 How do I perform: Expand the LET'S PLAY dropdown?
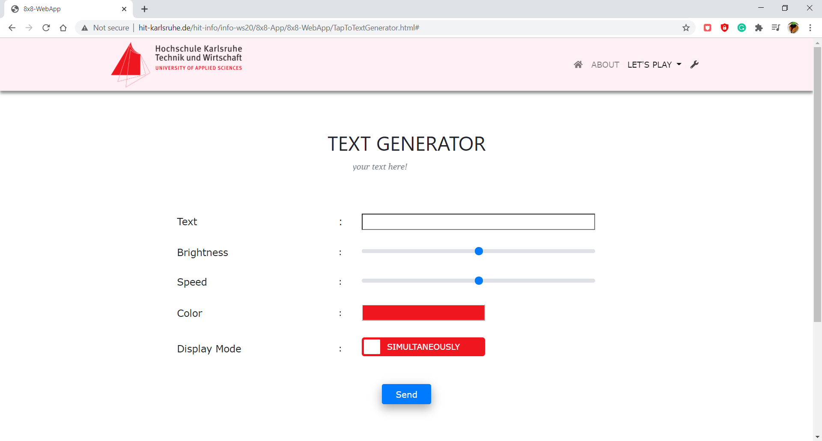(654, 65)
